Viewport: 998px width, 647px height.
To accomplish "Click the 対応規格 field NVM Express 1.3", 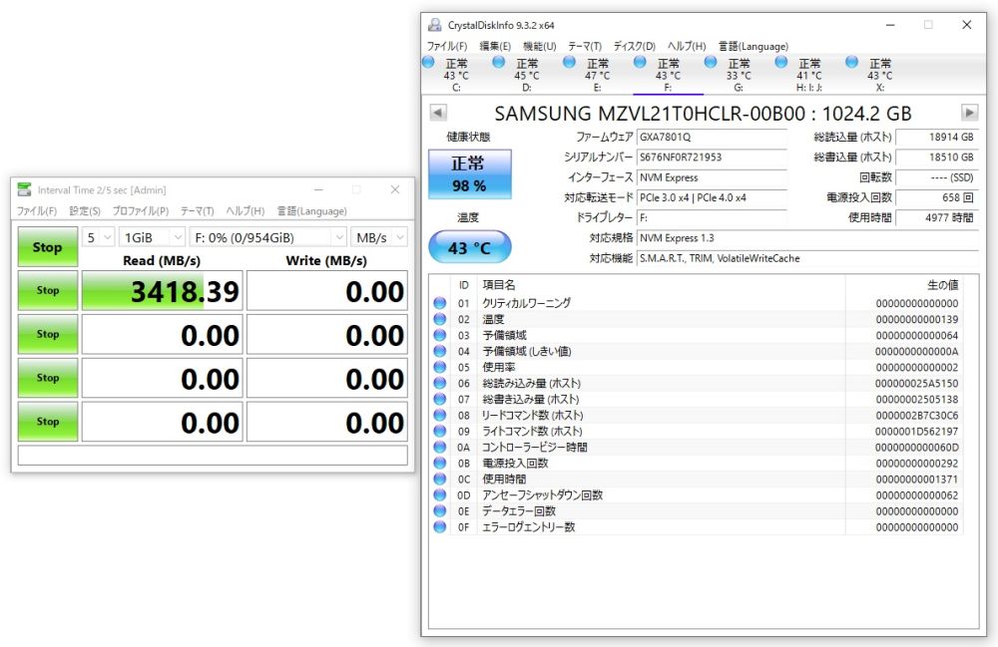I will point(807,237).
